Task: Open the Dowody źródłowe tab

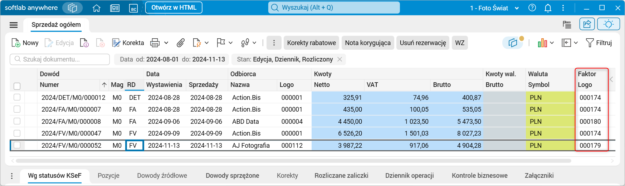Action: pyautogui.click(x=162, y=176)
